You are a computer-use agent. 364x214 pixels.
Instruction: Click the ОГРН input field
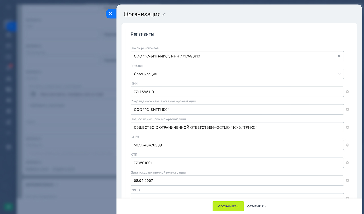pyautogui.click(x=237, y=145)
